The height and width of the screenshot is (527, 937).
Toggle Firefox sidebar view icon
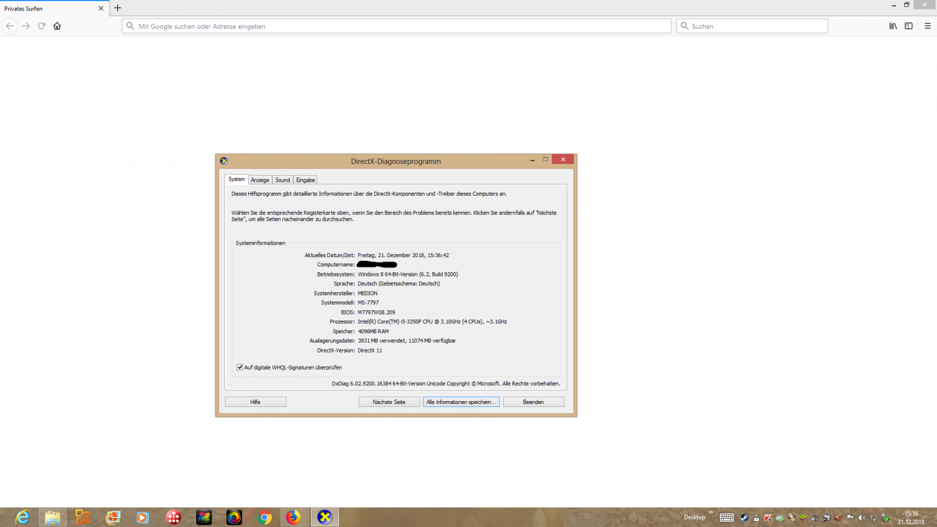[909, 26]
